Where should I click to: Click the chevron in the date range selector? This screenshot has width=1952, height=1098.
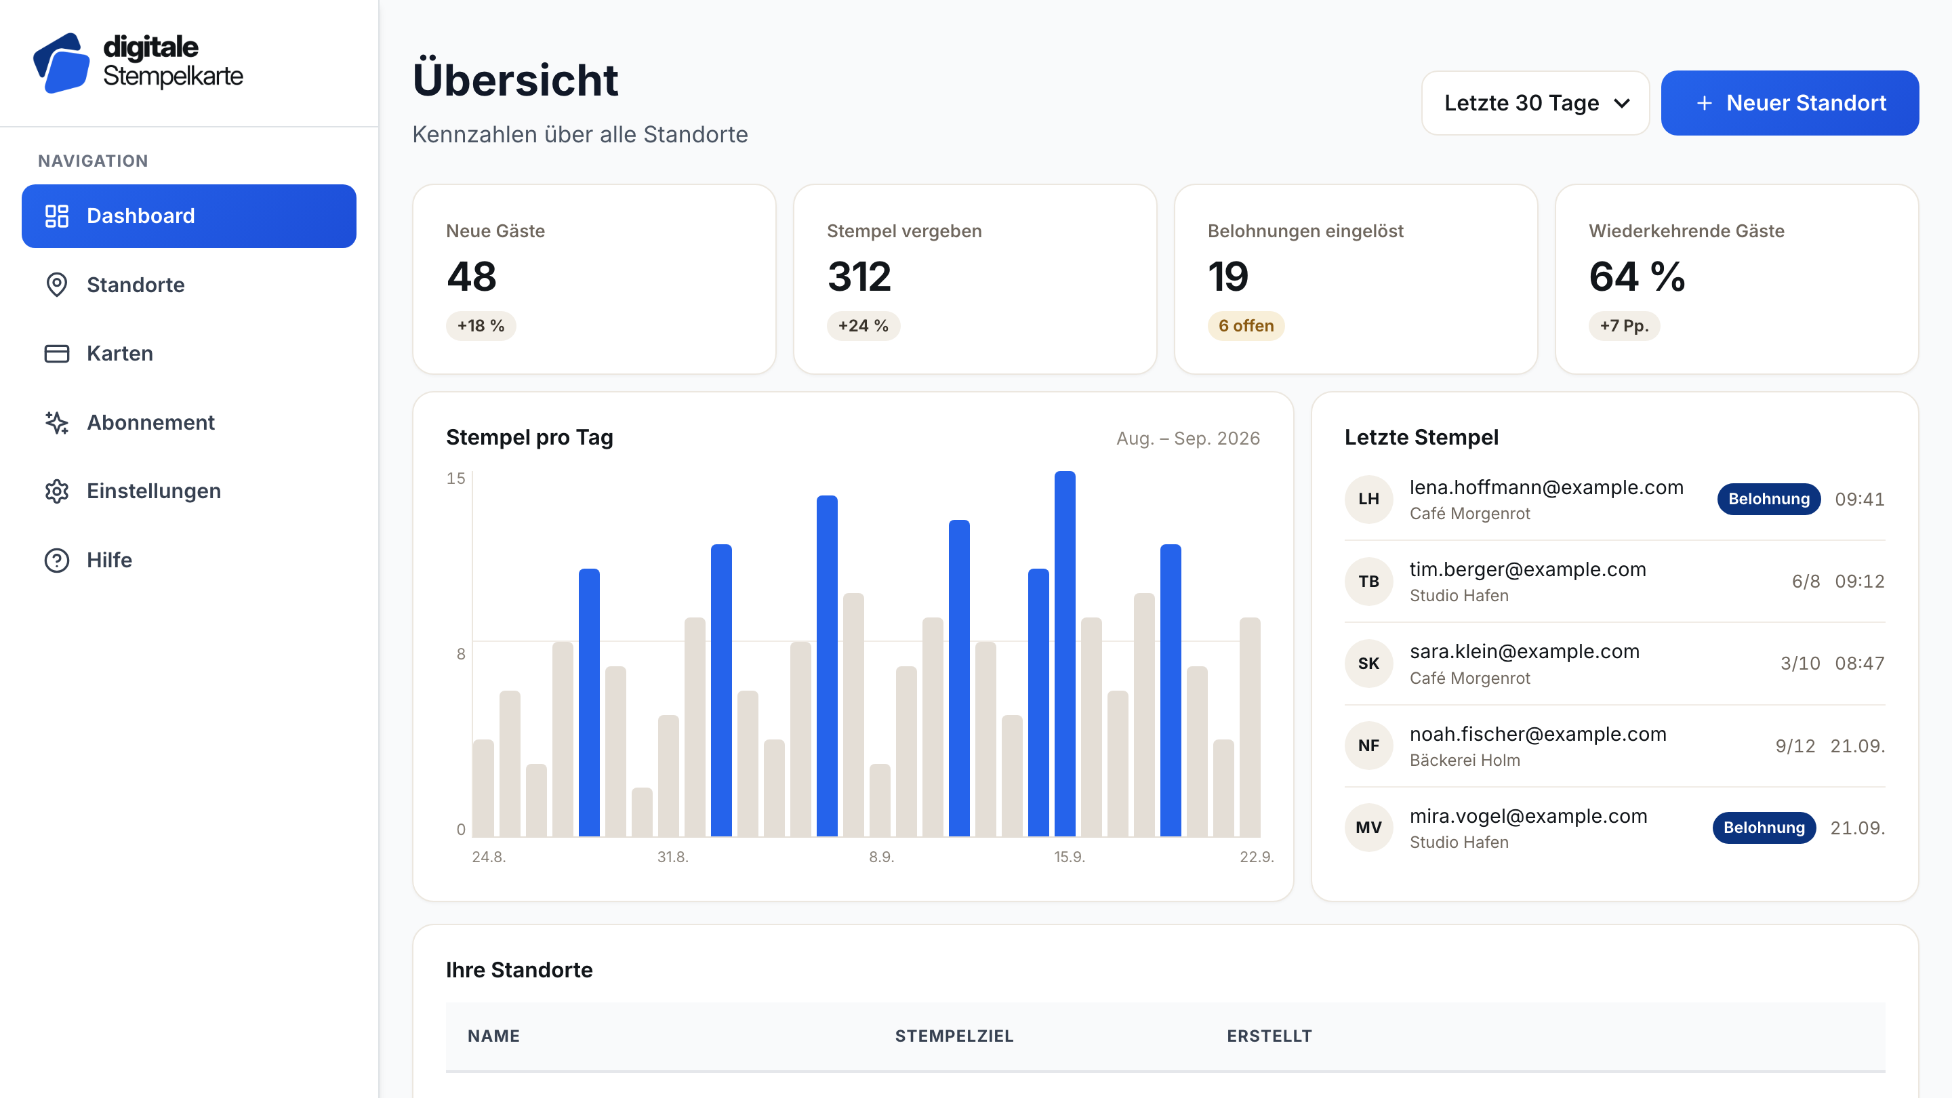(1622, 104)
